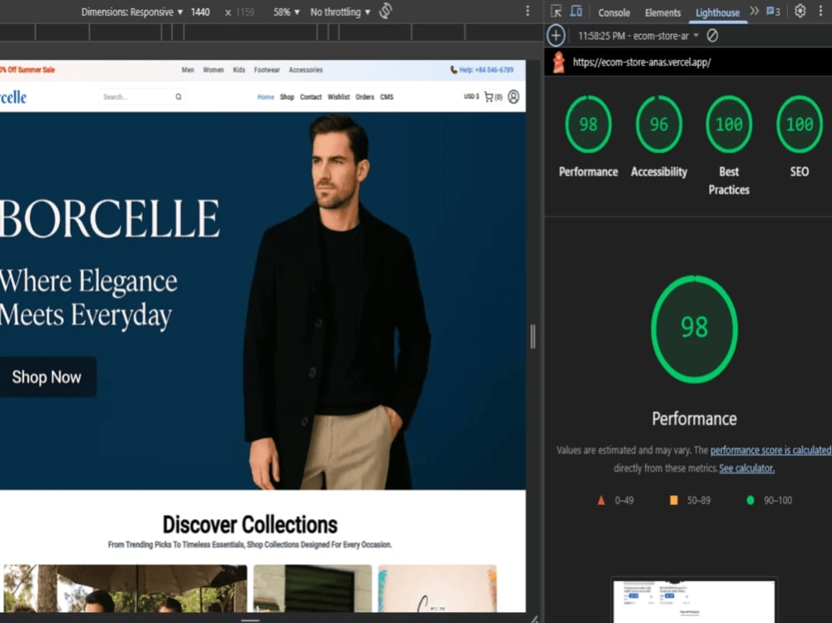Go to the Home nav item
832x623 pixels.
click(265, 97)
